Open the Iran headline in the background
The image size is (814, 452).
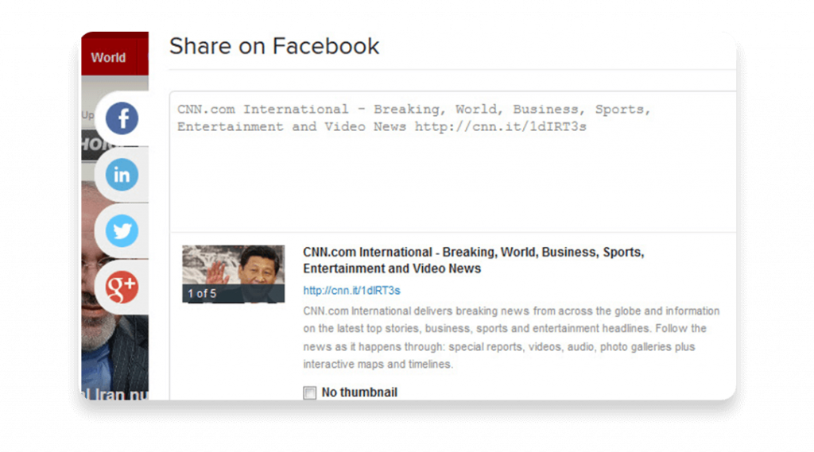click(x=115, y=393)
